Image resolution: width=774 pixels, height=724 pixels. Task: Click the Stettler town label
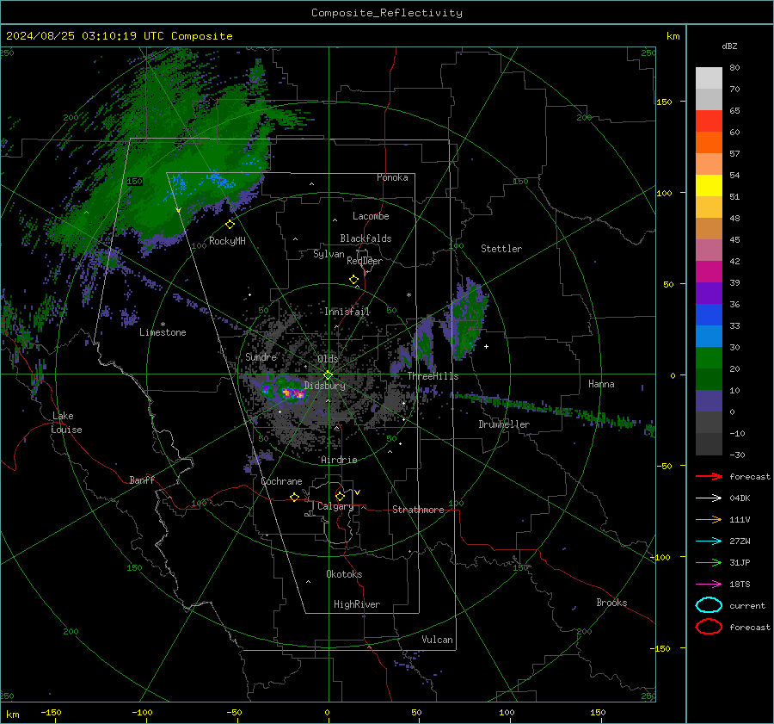pos(501,249)
